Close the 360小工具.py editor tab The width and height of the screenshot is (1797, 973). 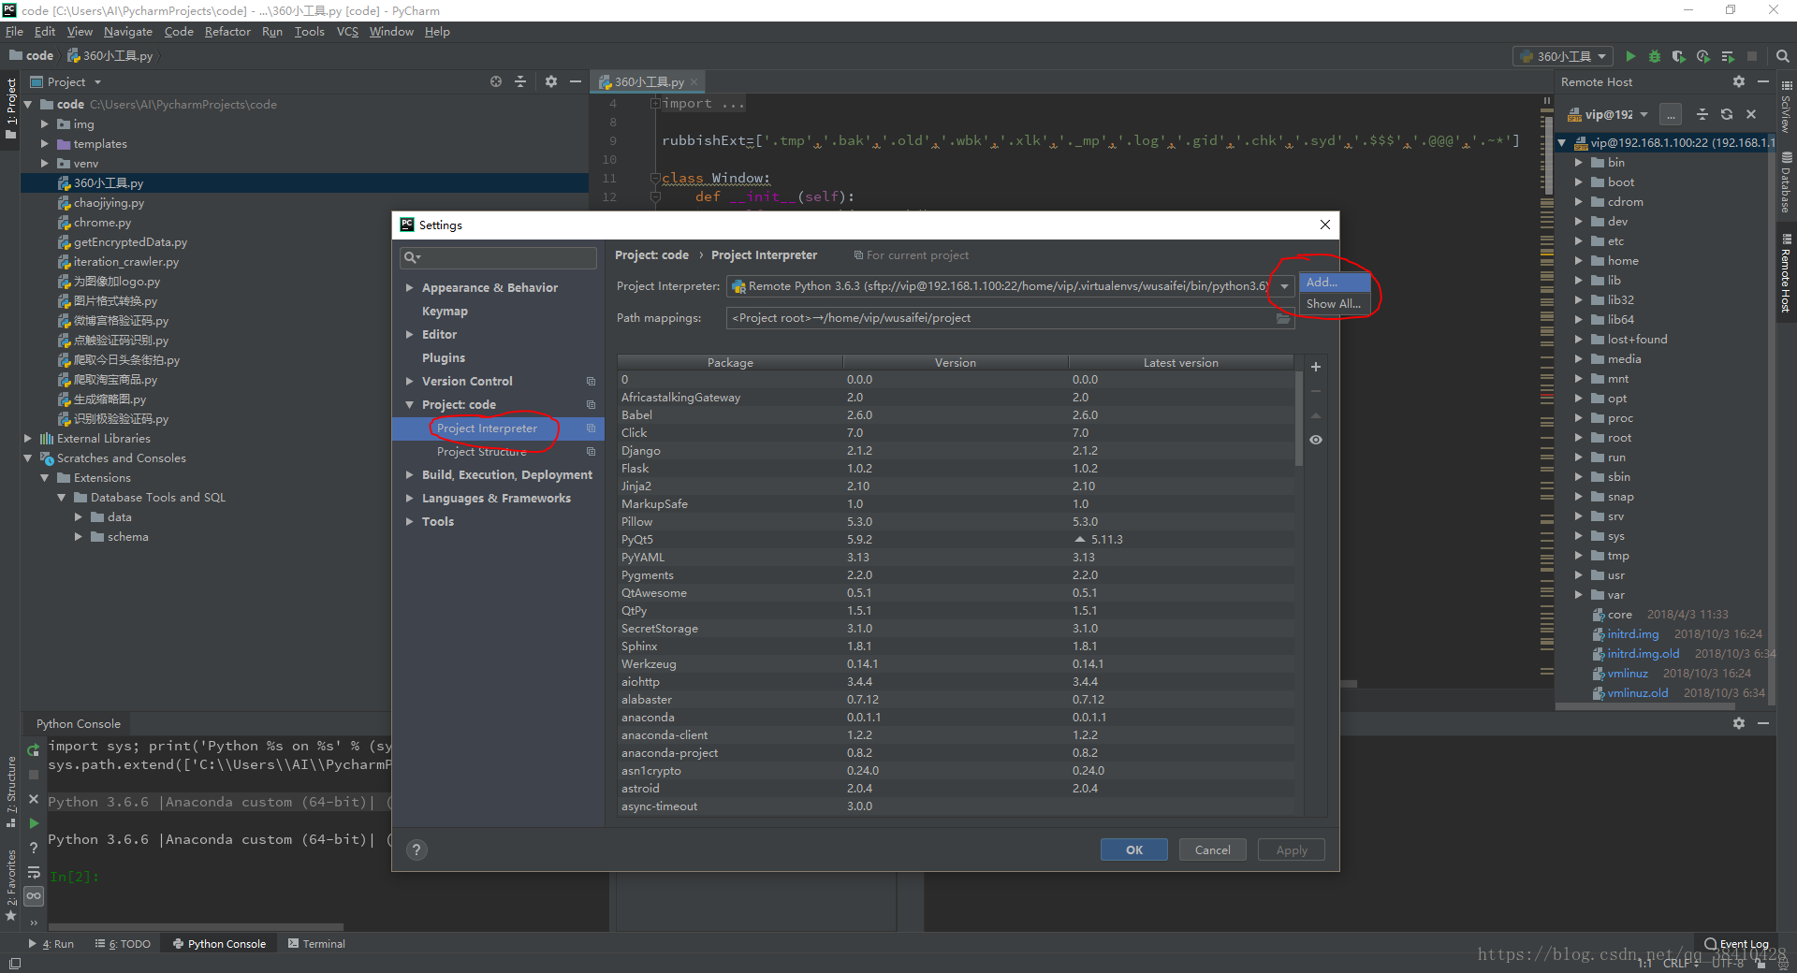tap(694, 82)
